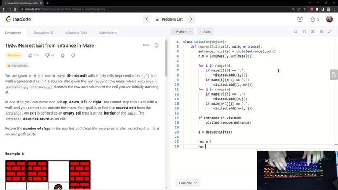Open the Problem List
The image size is (338, 190).
169,19
